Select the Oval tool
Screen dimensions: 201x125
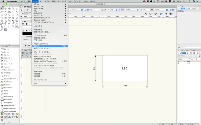point(13,15)
